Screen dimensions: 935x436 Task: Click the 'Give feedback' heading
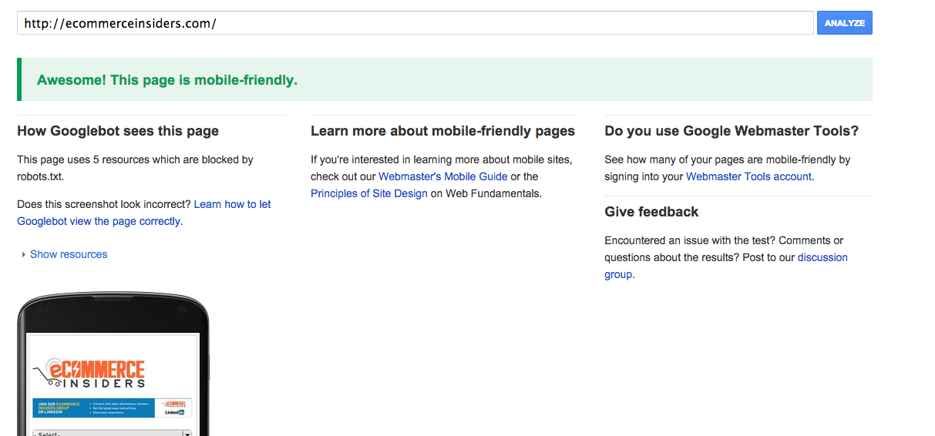[651, 212]
